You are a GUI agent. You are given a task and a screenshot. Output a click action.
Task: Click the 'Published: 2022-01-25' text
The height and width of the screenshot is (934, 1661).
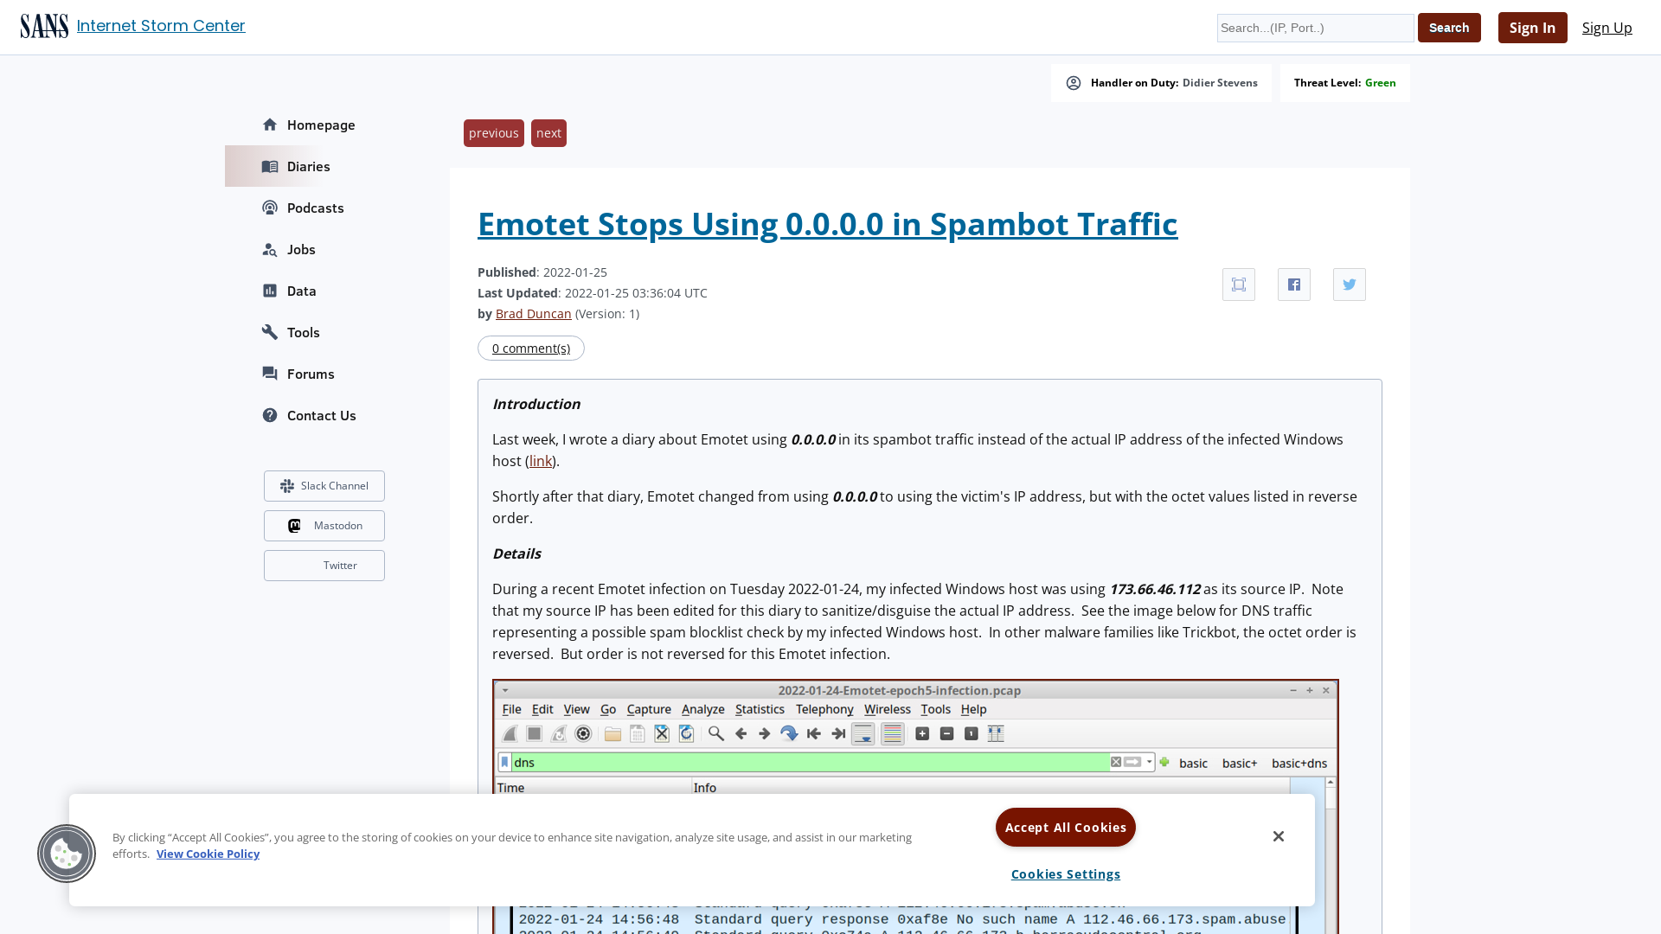click(542, 272)
